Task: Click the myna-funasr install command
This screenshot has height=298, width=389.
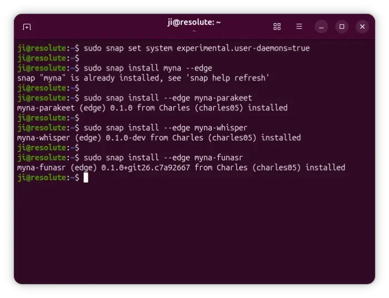Action: coord(163,158)
